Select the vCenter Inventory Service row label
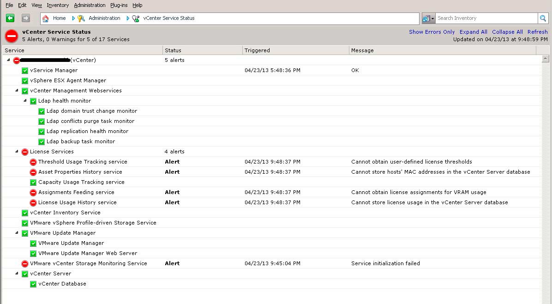 tap(65, 213)
